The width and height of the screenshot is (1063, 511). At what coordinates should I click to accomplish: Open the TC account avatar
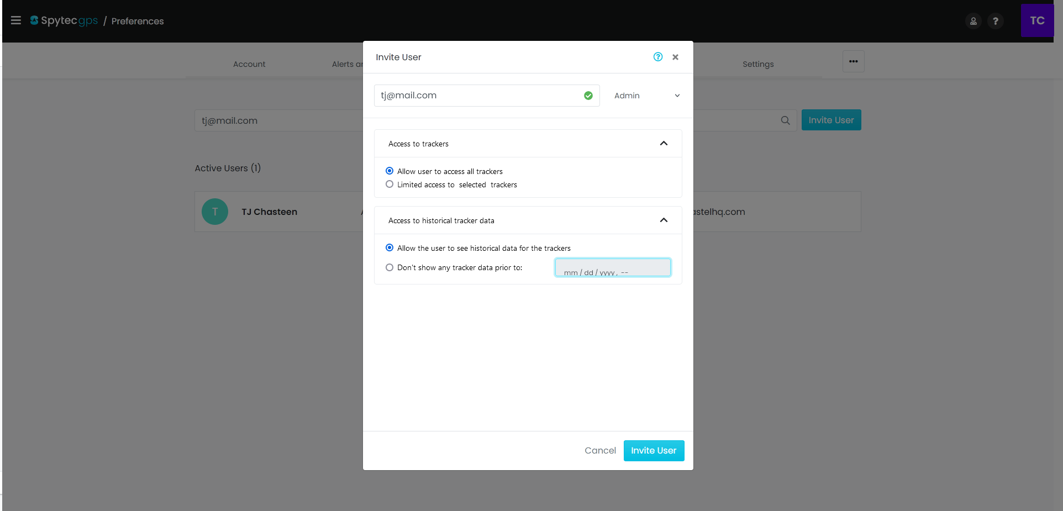click(x=1037, y=20)
